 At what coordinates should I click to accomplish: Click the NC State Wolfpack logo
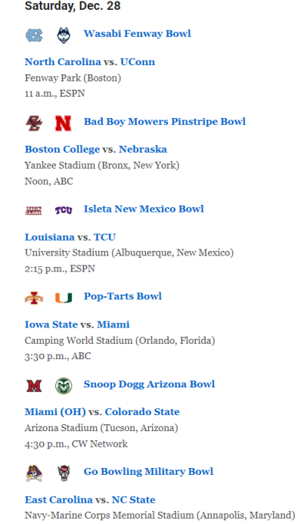click(64, 473)
